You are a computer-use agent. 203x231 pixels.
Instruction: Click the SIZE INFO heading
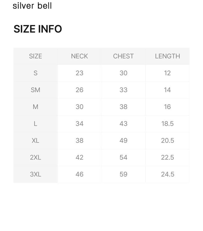[38, 29]
